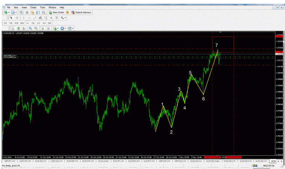Expand the Periods dropdown arrow

(x=65, y=29)
